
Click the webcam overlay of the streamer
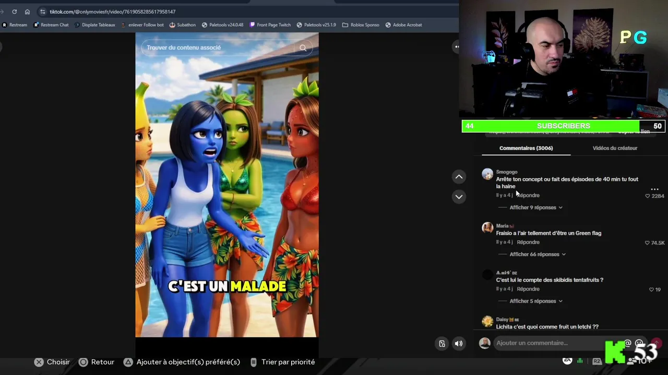pyautogui.click(x=564, y=60)
